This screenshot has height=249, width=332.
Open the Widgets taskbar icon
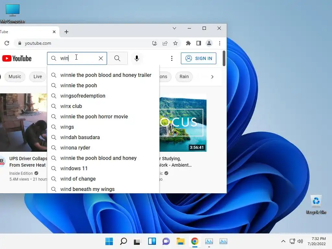152,241
